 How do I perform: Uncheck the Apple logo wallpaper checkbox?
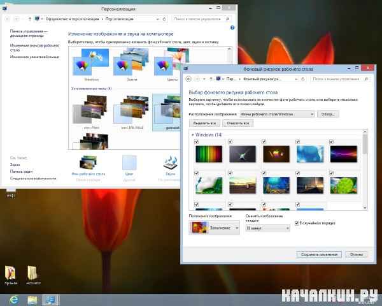tap(264, 142)
